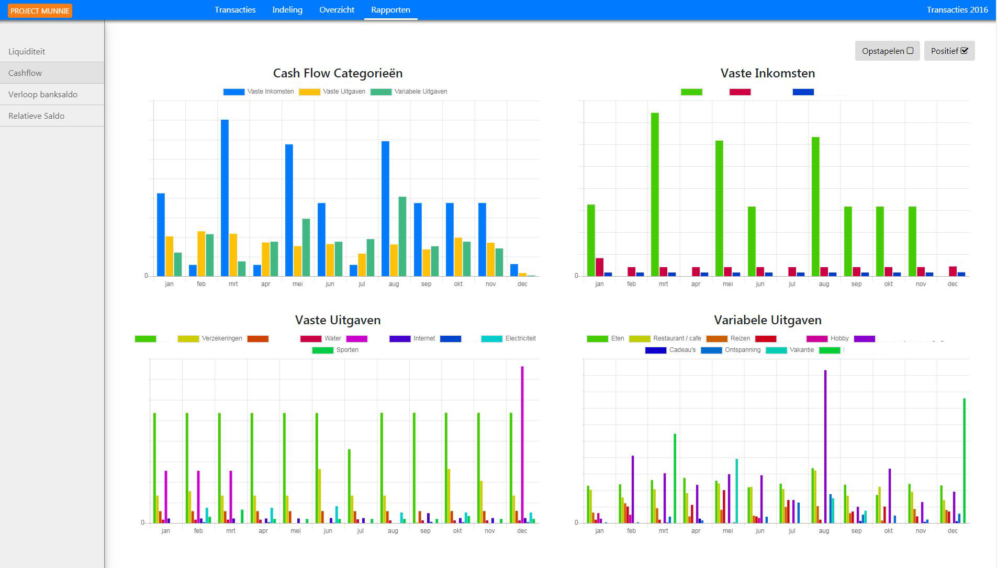
Task: Enable the Opstapelen checkbox
Action: [x=887, y=51]
